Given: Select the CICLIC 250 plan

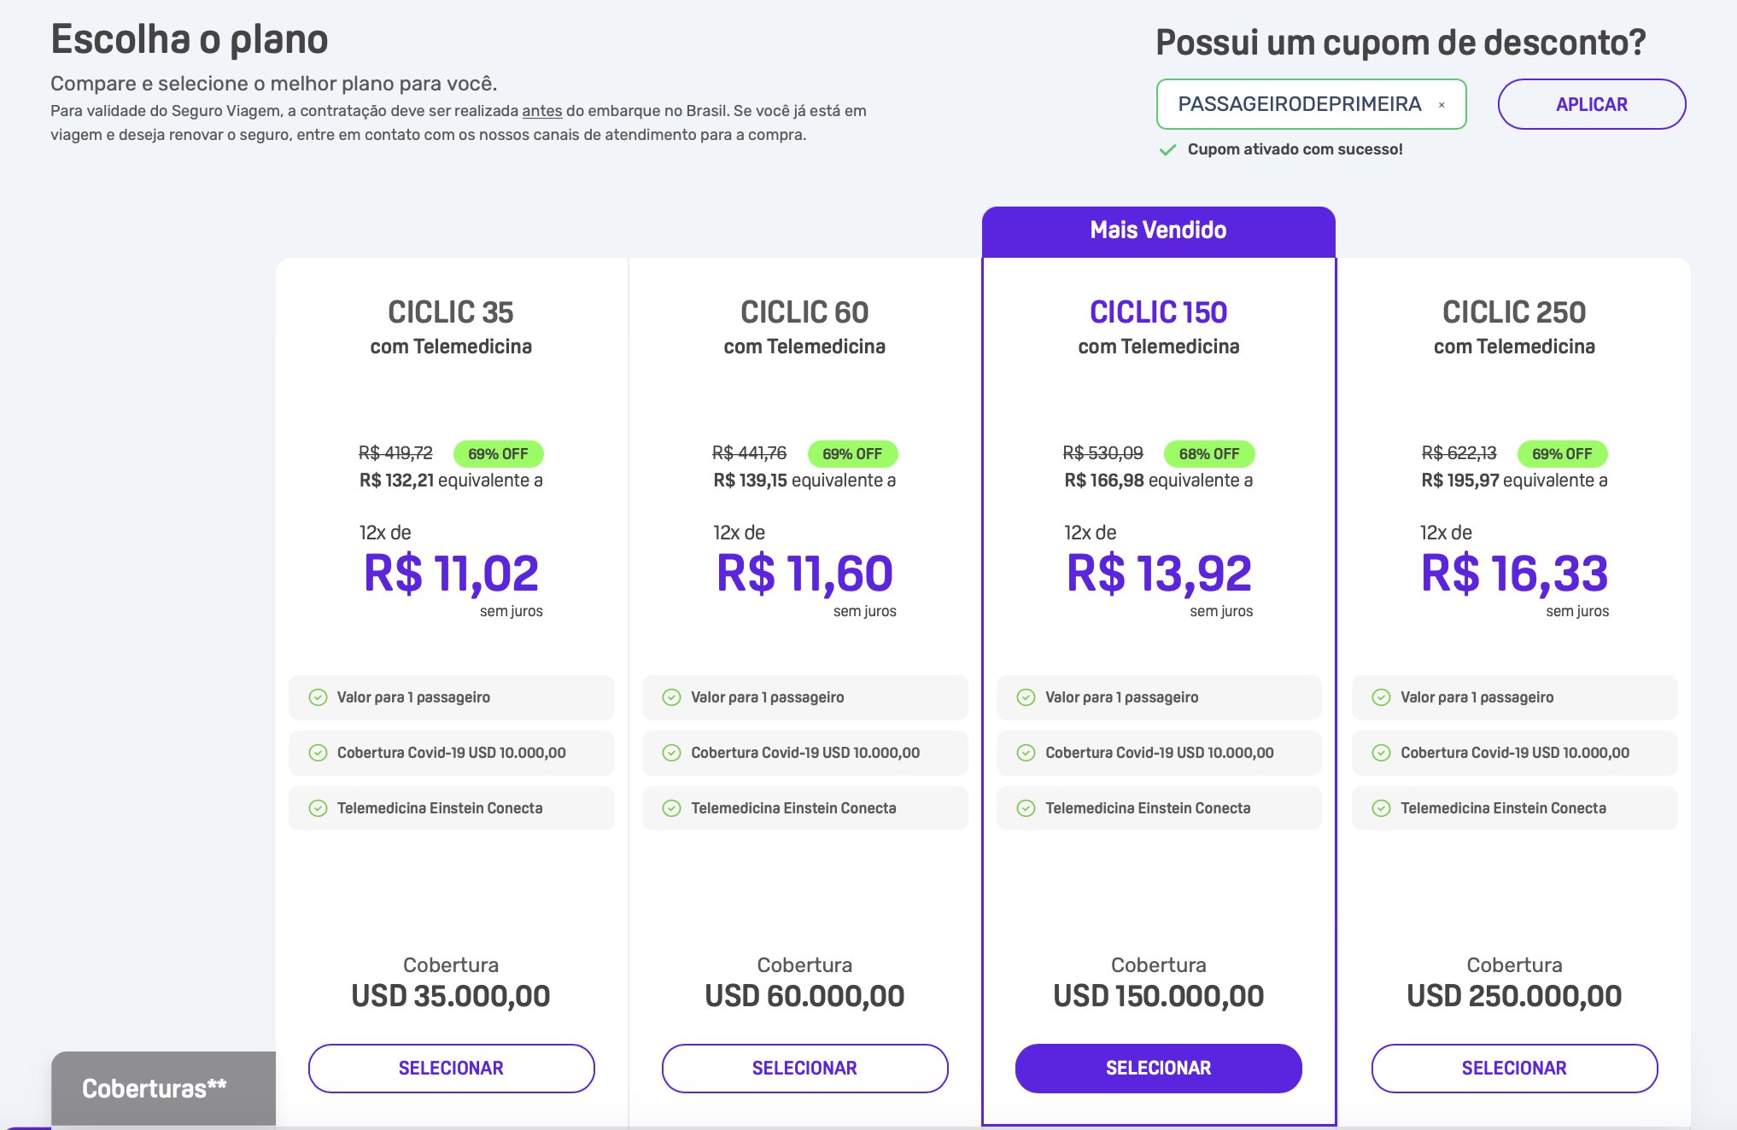Looking at the screenshot, I should (x=1514, y=1068).
